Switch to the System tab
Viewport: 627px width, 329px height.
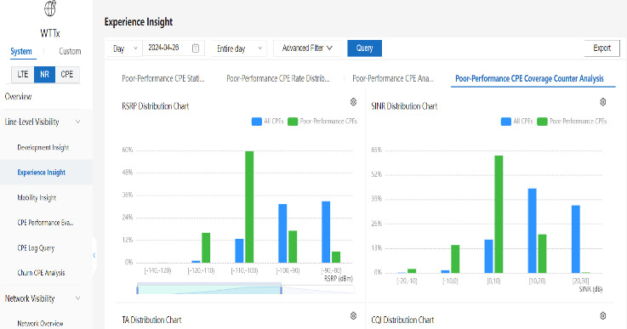point(21,51)
